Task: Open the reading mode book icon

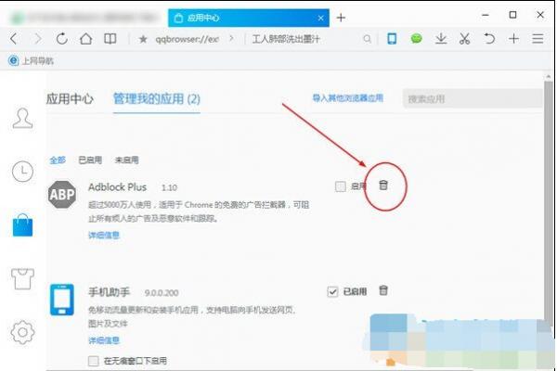Action: [110, 38]
